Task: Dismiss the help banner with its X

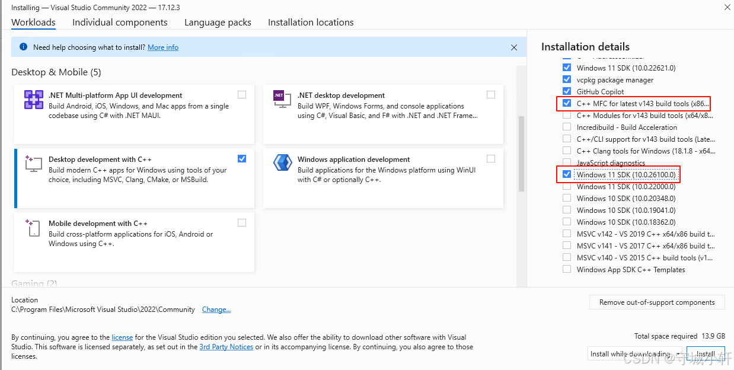Action: [514, 47]
